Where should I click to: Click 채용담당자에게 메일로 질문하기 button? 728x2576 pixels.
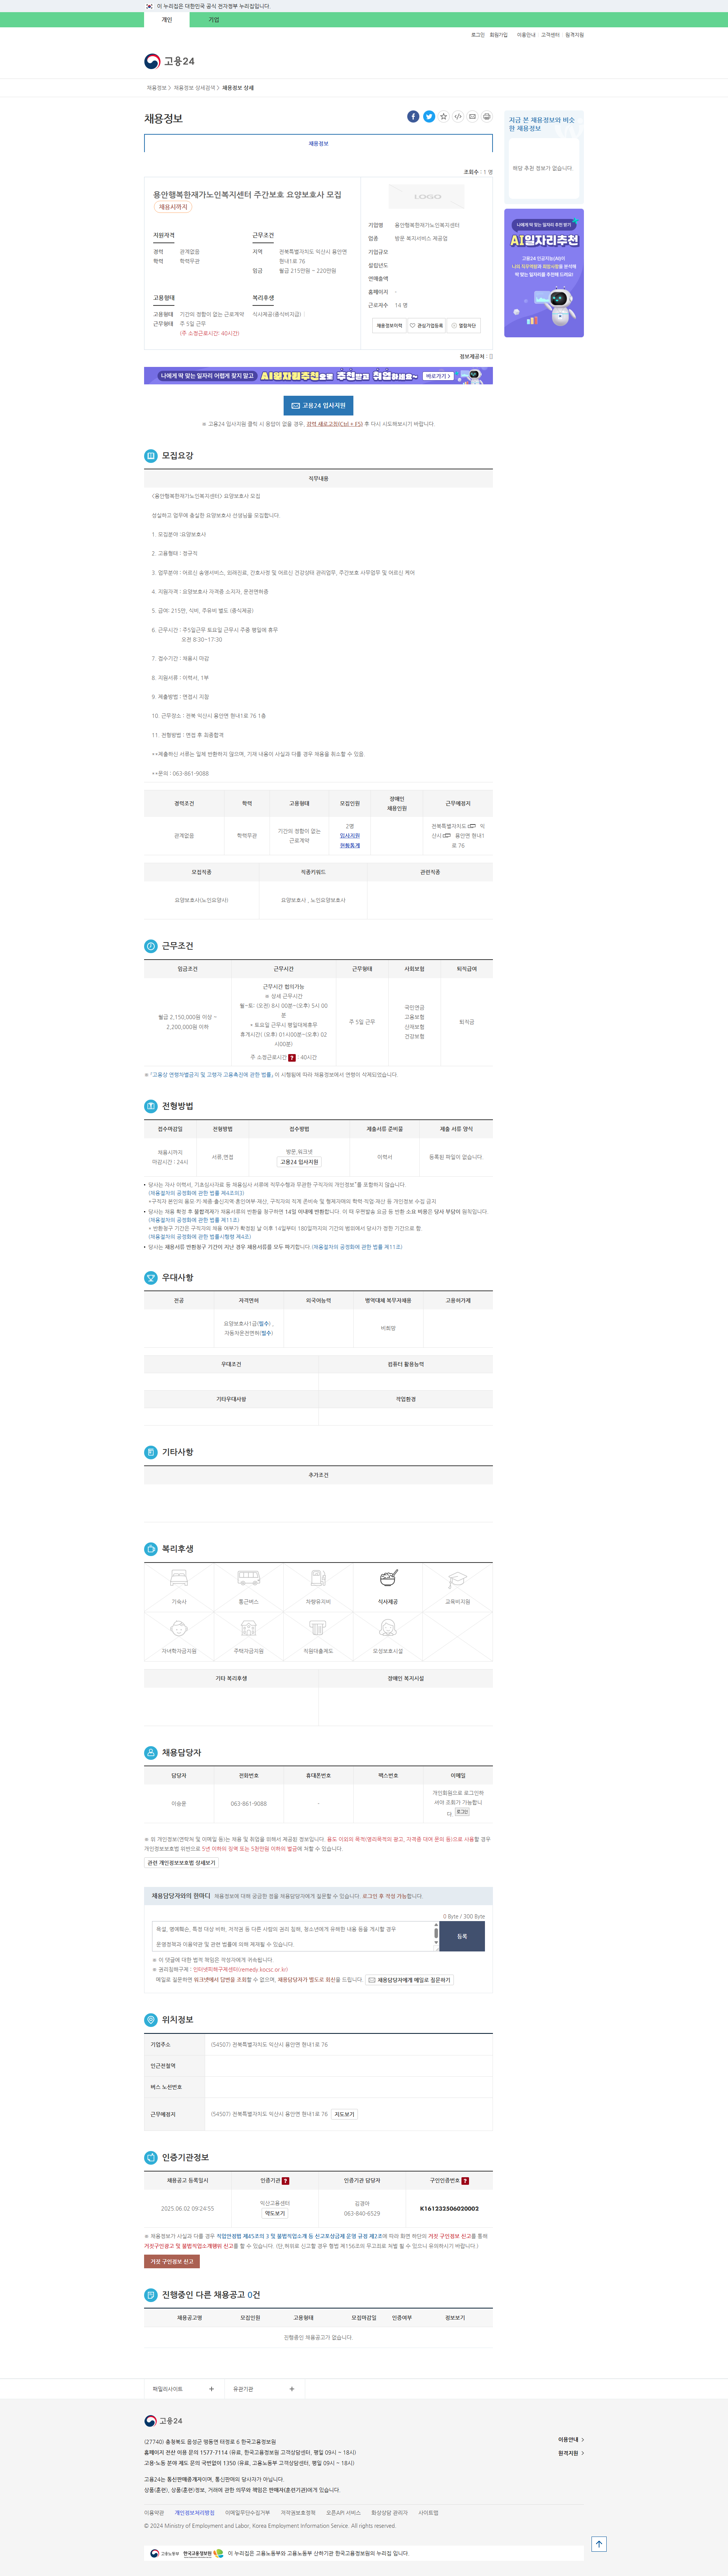point(409,1979)
